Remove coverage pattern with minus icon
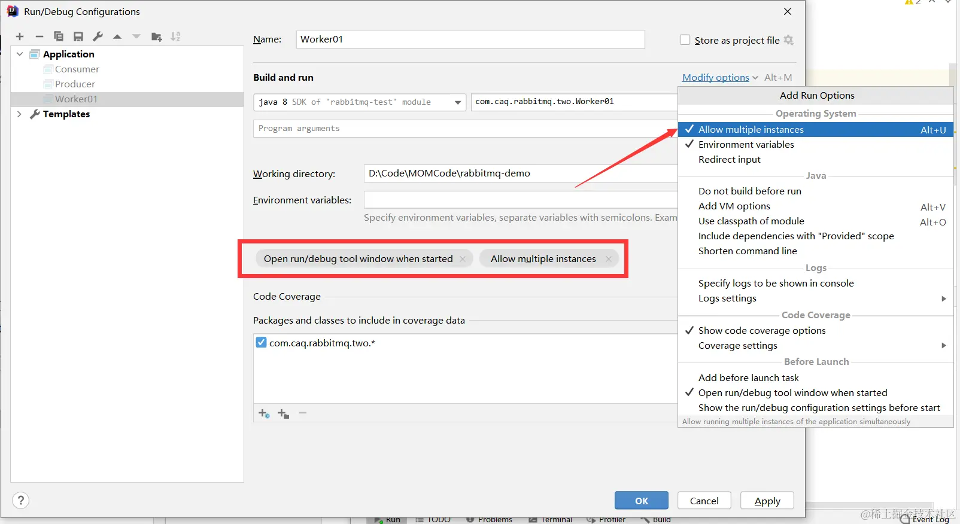 pyautogui.click(x=303, y=413)
